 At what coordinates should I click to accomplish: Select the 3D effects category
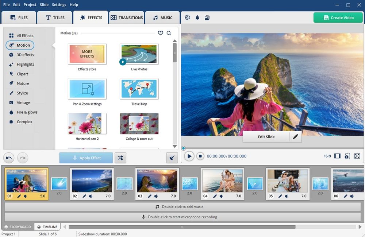25,55
